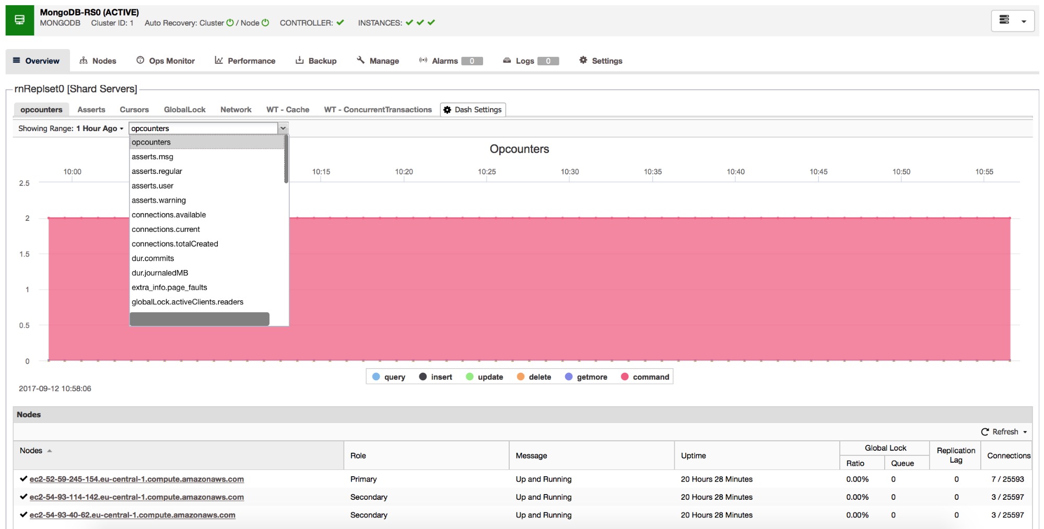Select the Network dashboard tab
1044x529 pixels.
point(236,110)
